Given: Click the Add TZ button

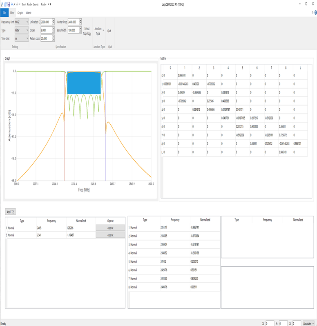Looking at the screenshot, I should (x=10, y=212).
